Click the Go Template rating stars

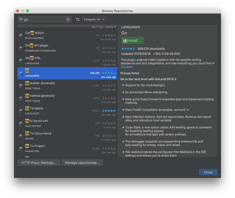[109, 111]
